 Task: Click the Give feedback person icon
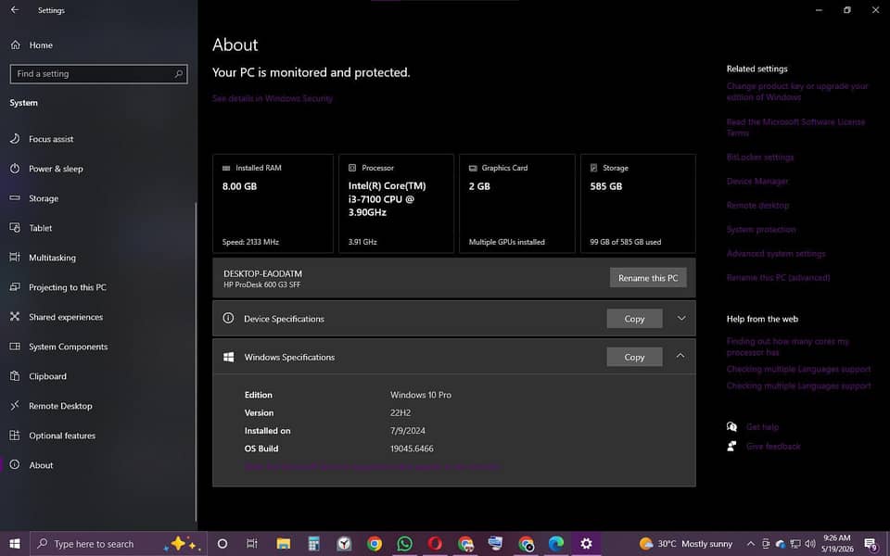pos(731,446)
